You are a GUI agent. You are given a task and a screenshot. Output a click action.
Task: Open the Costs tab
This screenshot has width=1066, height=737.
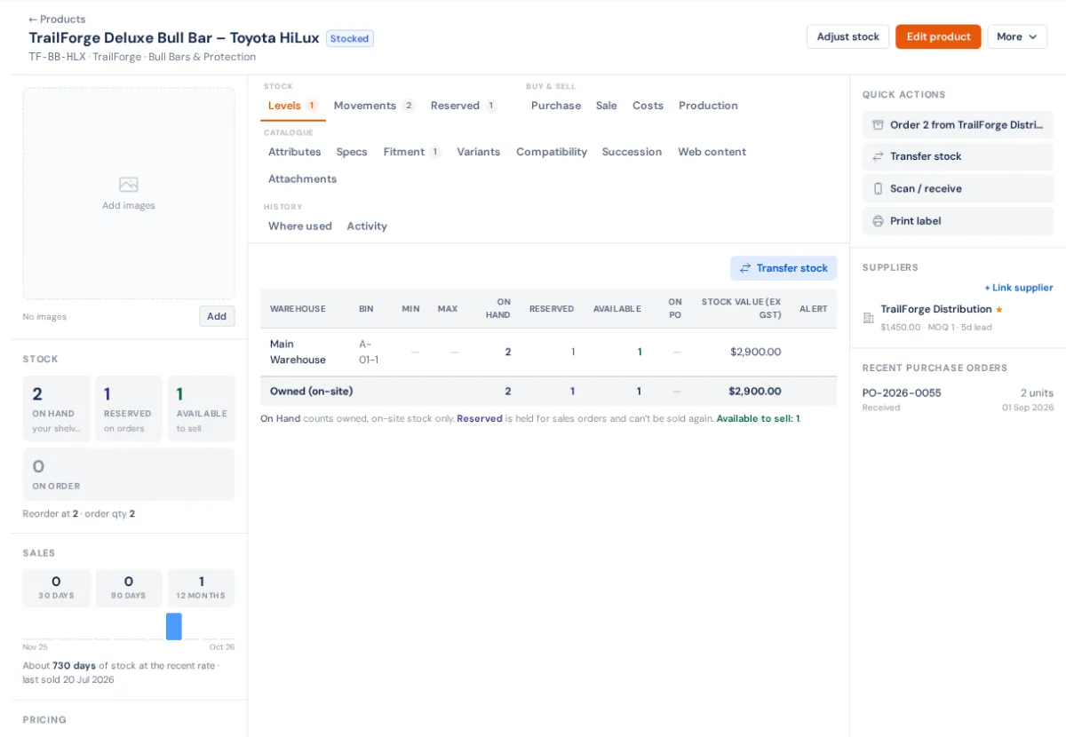pos(648,106)
